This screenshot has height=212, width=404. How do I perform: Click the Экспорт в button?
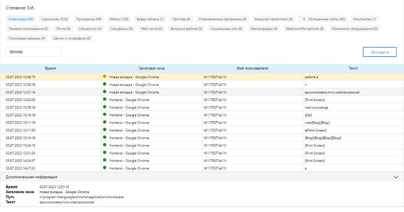point(380,52)
